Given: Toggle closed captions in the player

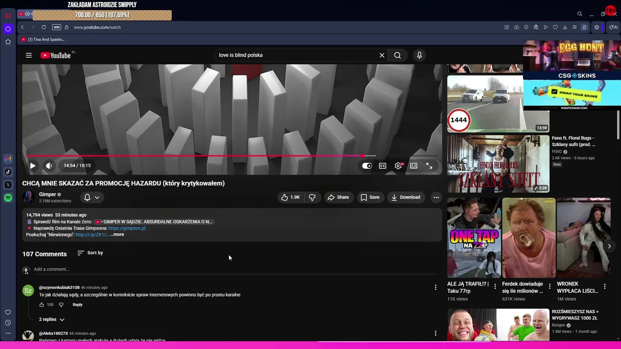Looking at the screenshot, I should pyautogui.click(x=383, y=166).
